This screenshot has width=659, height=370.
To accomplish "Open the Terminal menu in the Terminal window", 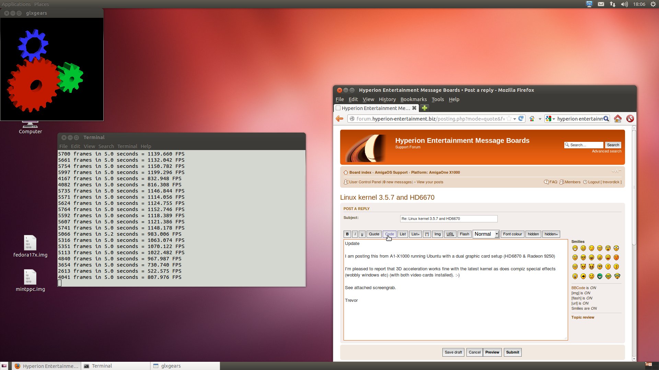I will (127, 146).
